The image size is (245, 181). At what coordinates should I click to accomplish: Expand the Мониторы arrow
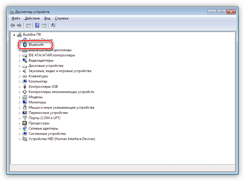(20, 103)
